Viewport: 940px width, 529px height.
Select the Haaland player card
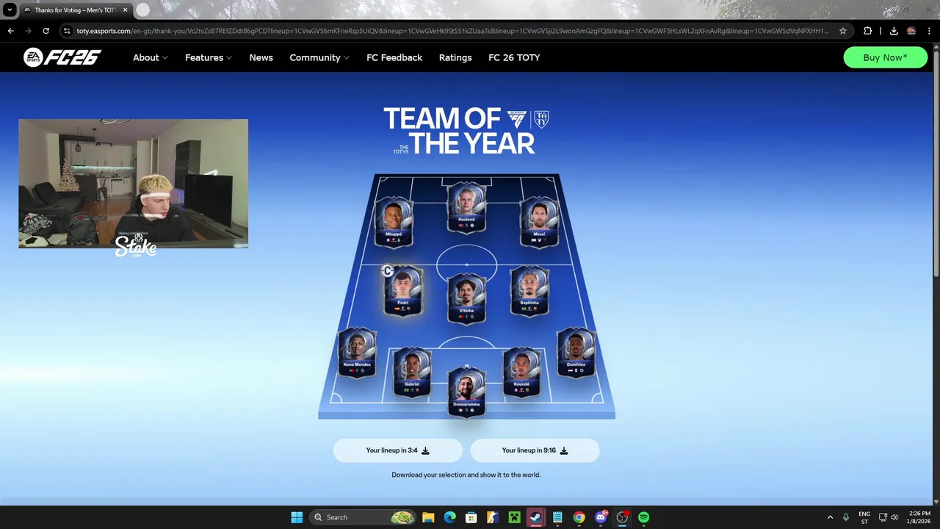coord(466,208)
